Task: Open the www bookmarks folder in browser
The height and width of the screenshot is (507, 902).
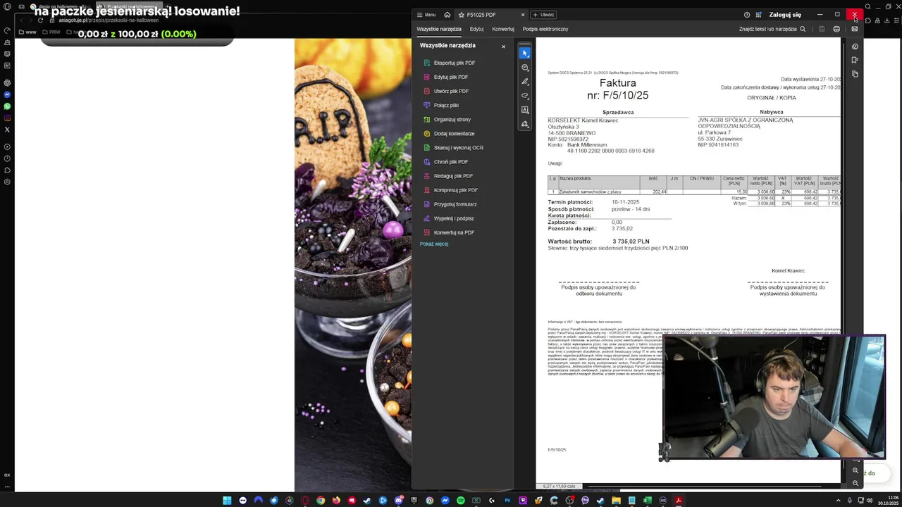Action: [27, 32]
